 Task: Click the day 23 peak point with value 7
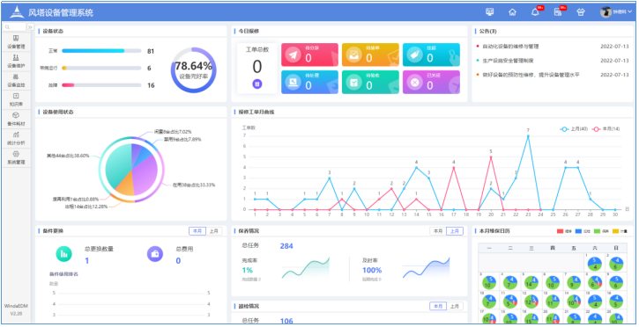pyautogui.click(x=528, y=136)
